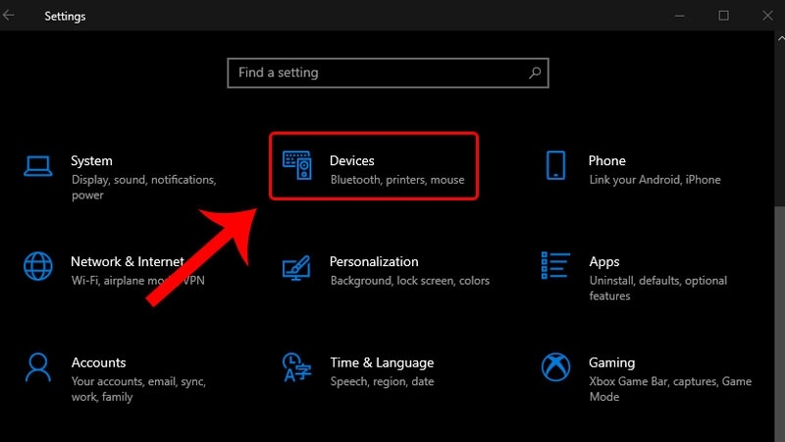Click the Personalization paintbrush icon
The height and width of the screenshot is (442, 785).
pos(296,267)
